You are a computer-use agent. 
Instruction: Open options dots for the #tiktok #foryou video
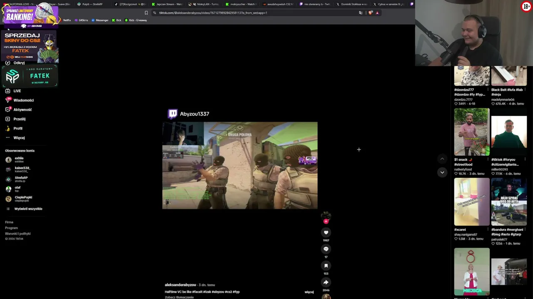[525, 159]
